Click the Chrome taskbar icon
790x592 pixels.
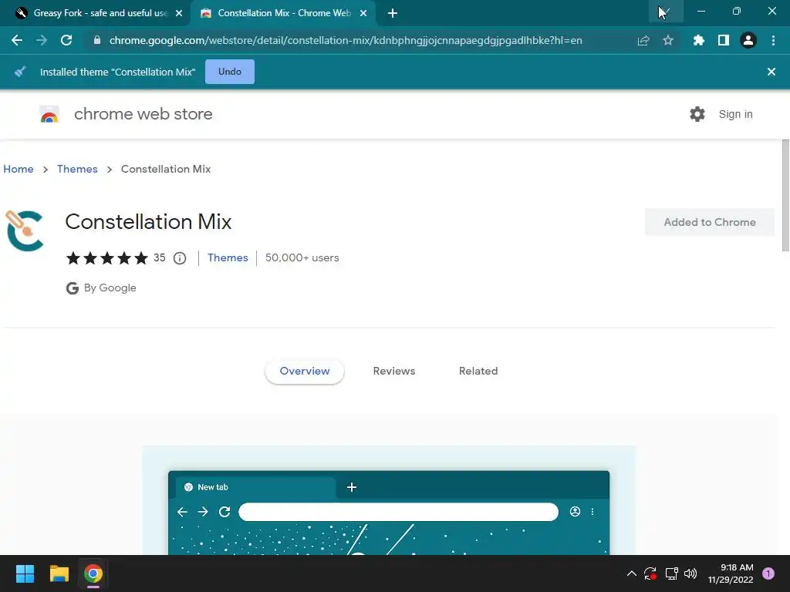pyautogui.click(x=93, y=573)
